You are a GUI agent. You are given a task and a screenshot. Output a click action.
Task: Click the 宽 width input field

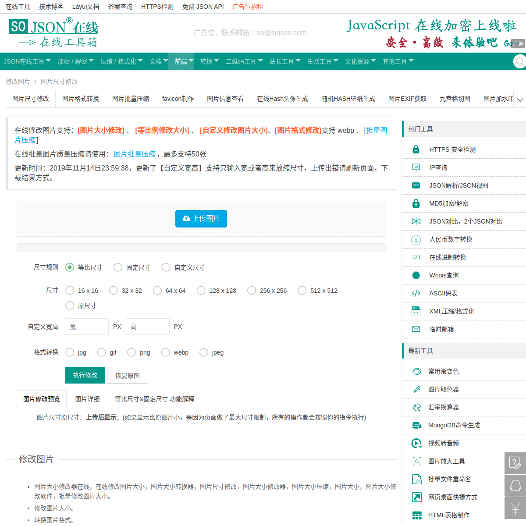(x=87, y=327)
